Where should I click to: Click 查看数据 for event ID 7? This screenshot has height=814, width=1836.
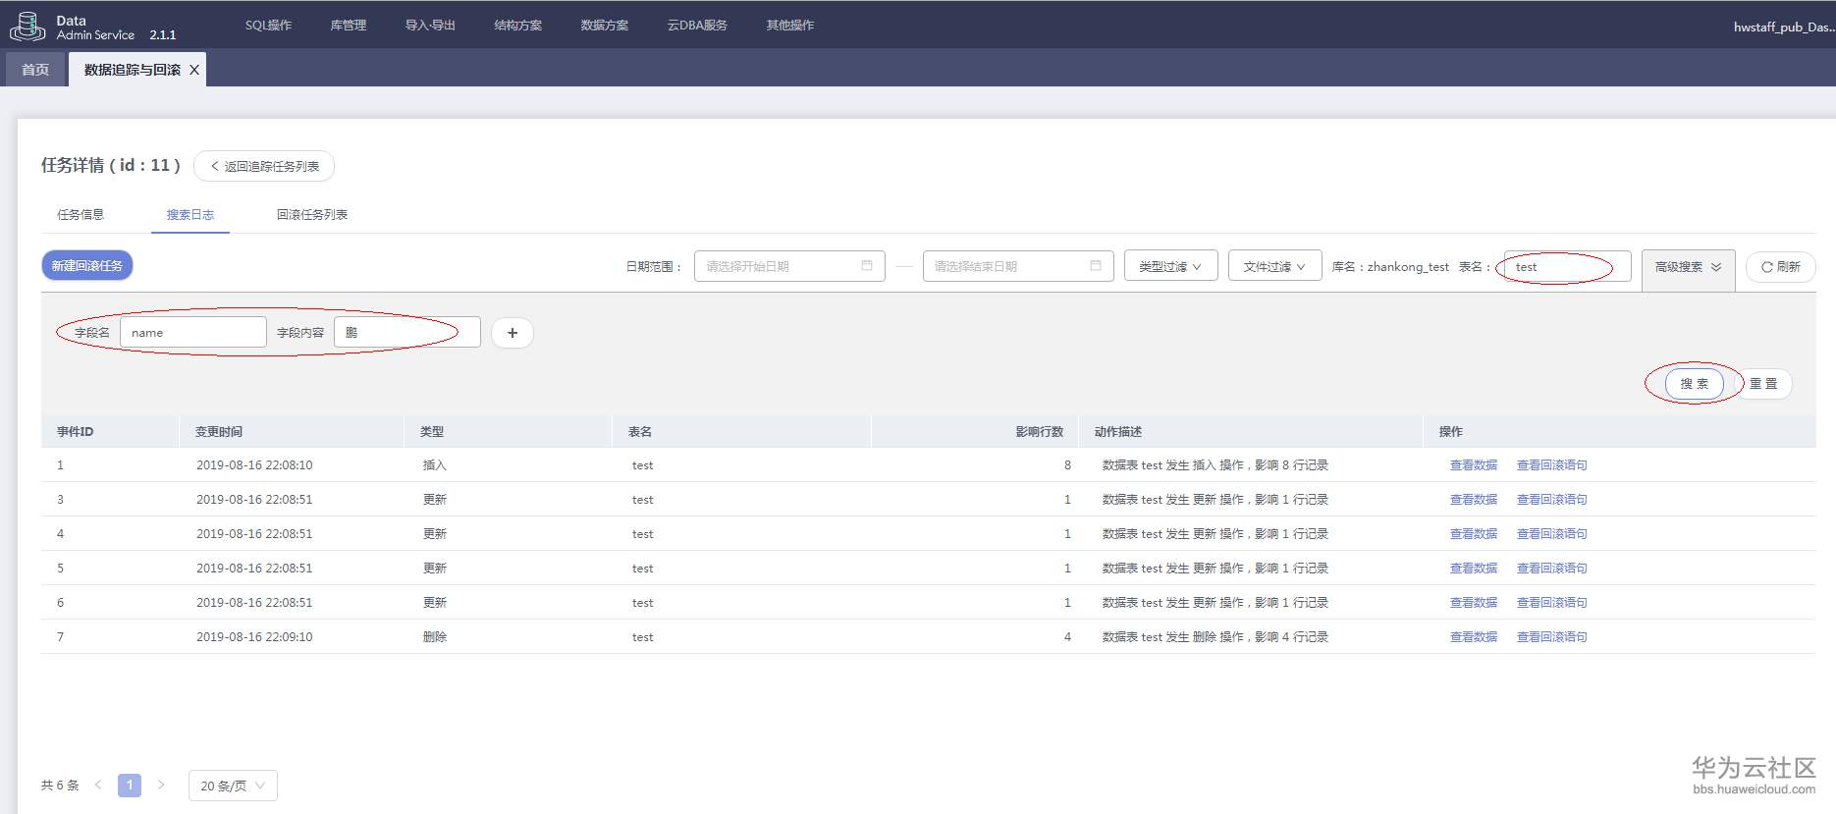click(1474, 637)
